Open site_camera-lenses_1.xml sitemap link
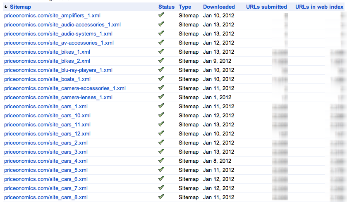Image resolution: width=347 pixels, height=202 pixels. click(58, 97)
